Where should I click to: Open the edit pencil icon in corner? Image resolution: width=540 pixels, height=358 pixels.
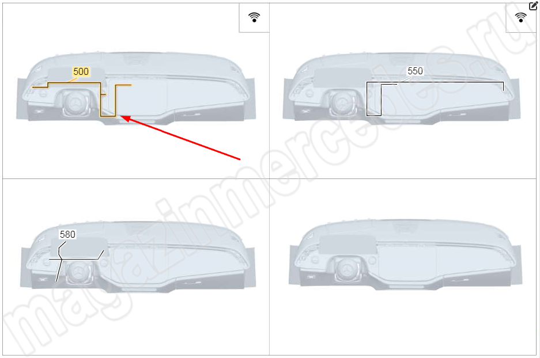pyautogui.click(x=533, y=6)
